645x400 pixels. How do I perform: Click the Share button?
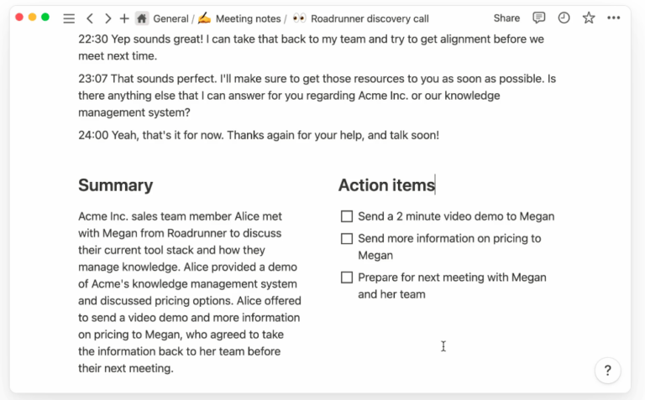point(506,18)
